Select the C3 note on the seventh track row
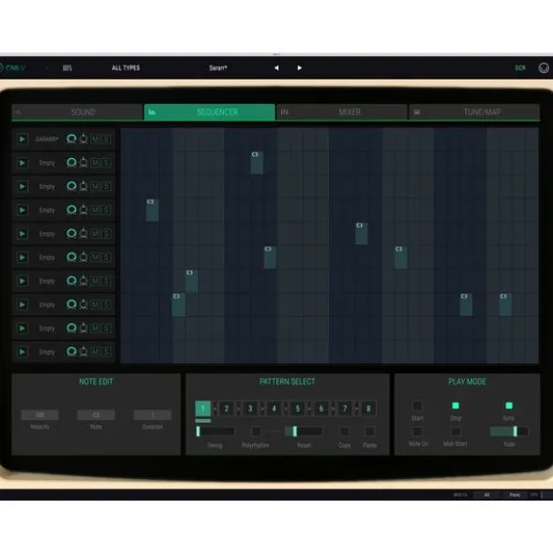This screenshot has width=553, height=553. pos(191,281)
